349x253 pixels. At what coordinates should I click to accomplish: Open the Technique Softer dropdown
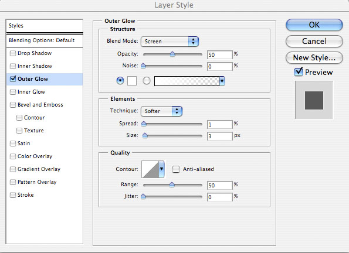pos(161,111)
